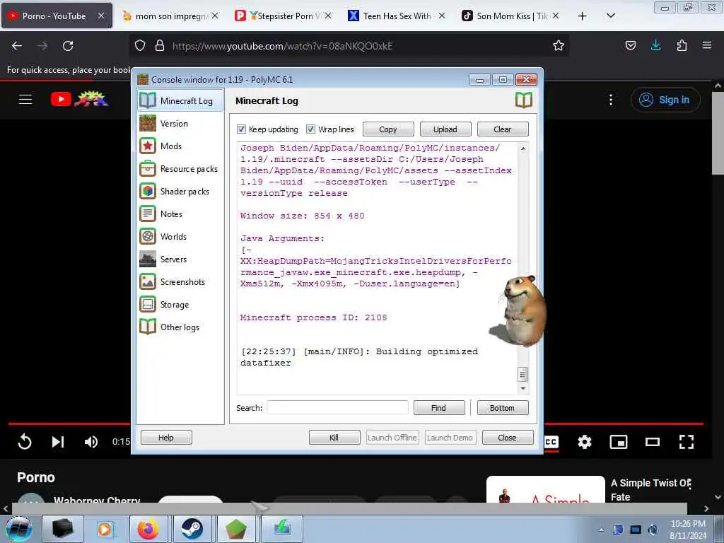Open the Firefox downloads panel

[x=655, y=46]
